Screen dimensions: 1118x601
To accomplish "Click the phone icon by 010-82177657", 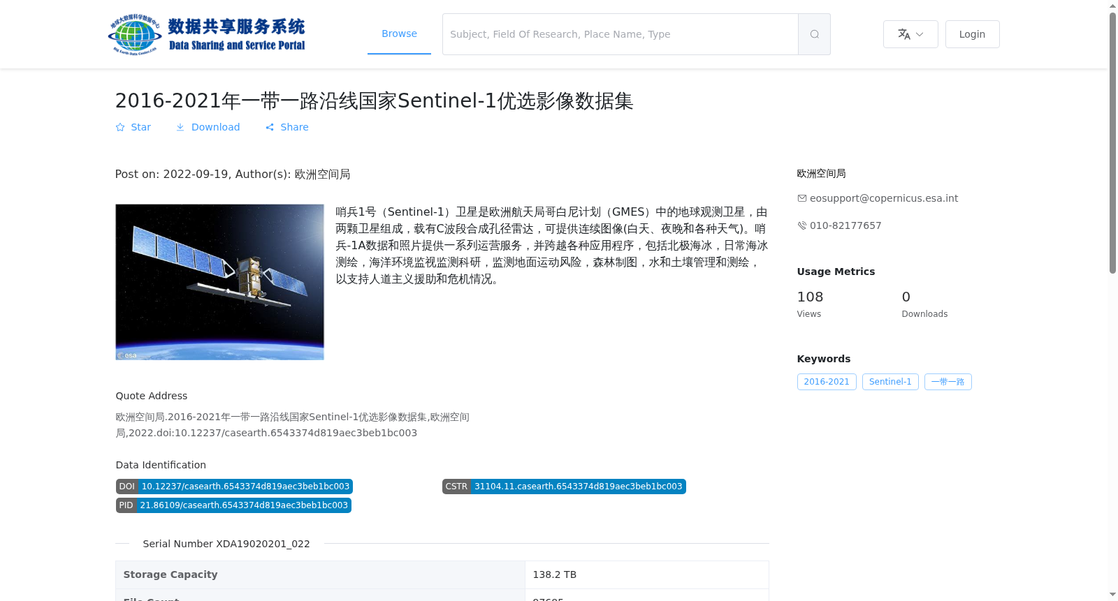I will (802, 225).
